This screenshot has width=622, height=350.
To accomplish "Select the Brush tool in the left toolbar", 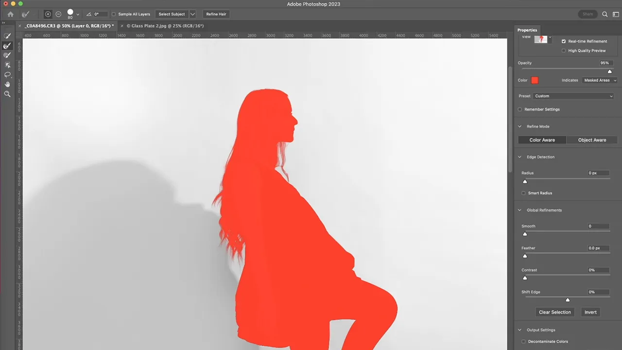I will pos(7,55).
